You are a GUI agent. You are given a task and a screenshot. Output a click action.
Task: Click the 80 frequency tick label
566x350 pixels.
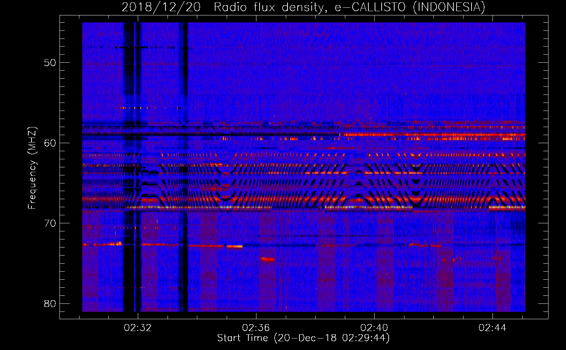click(50, 303)
